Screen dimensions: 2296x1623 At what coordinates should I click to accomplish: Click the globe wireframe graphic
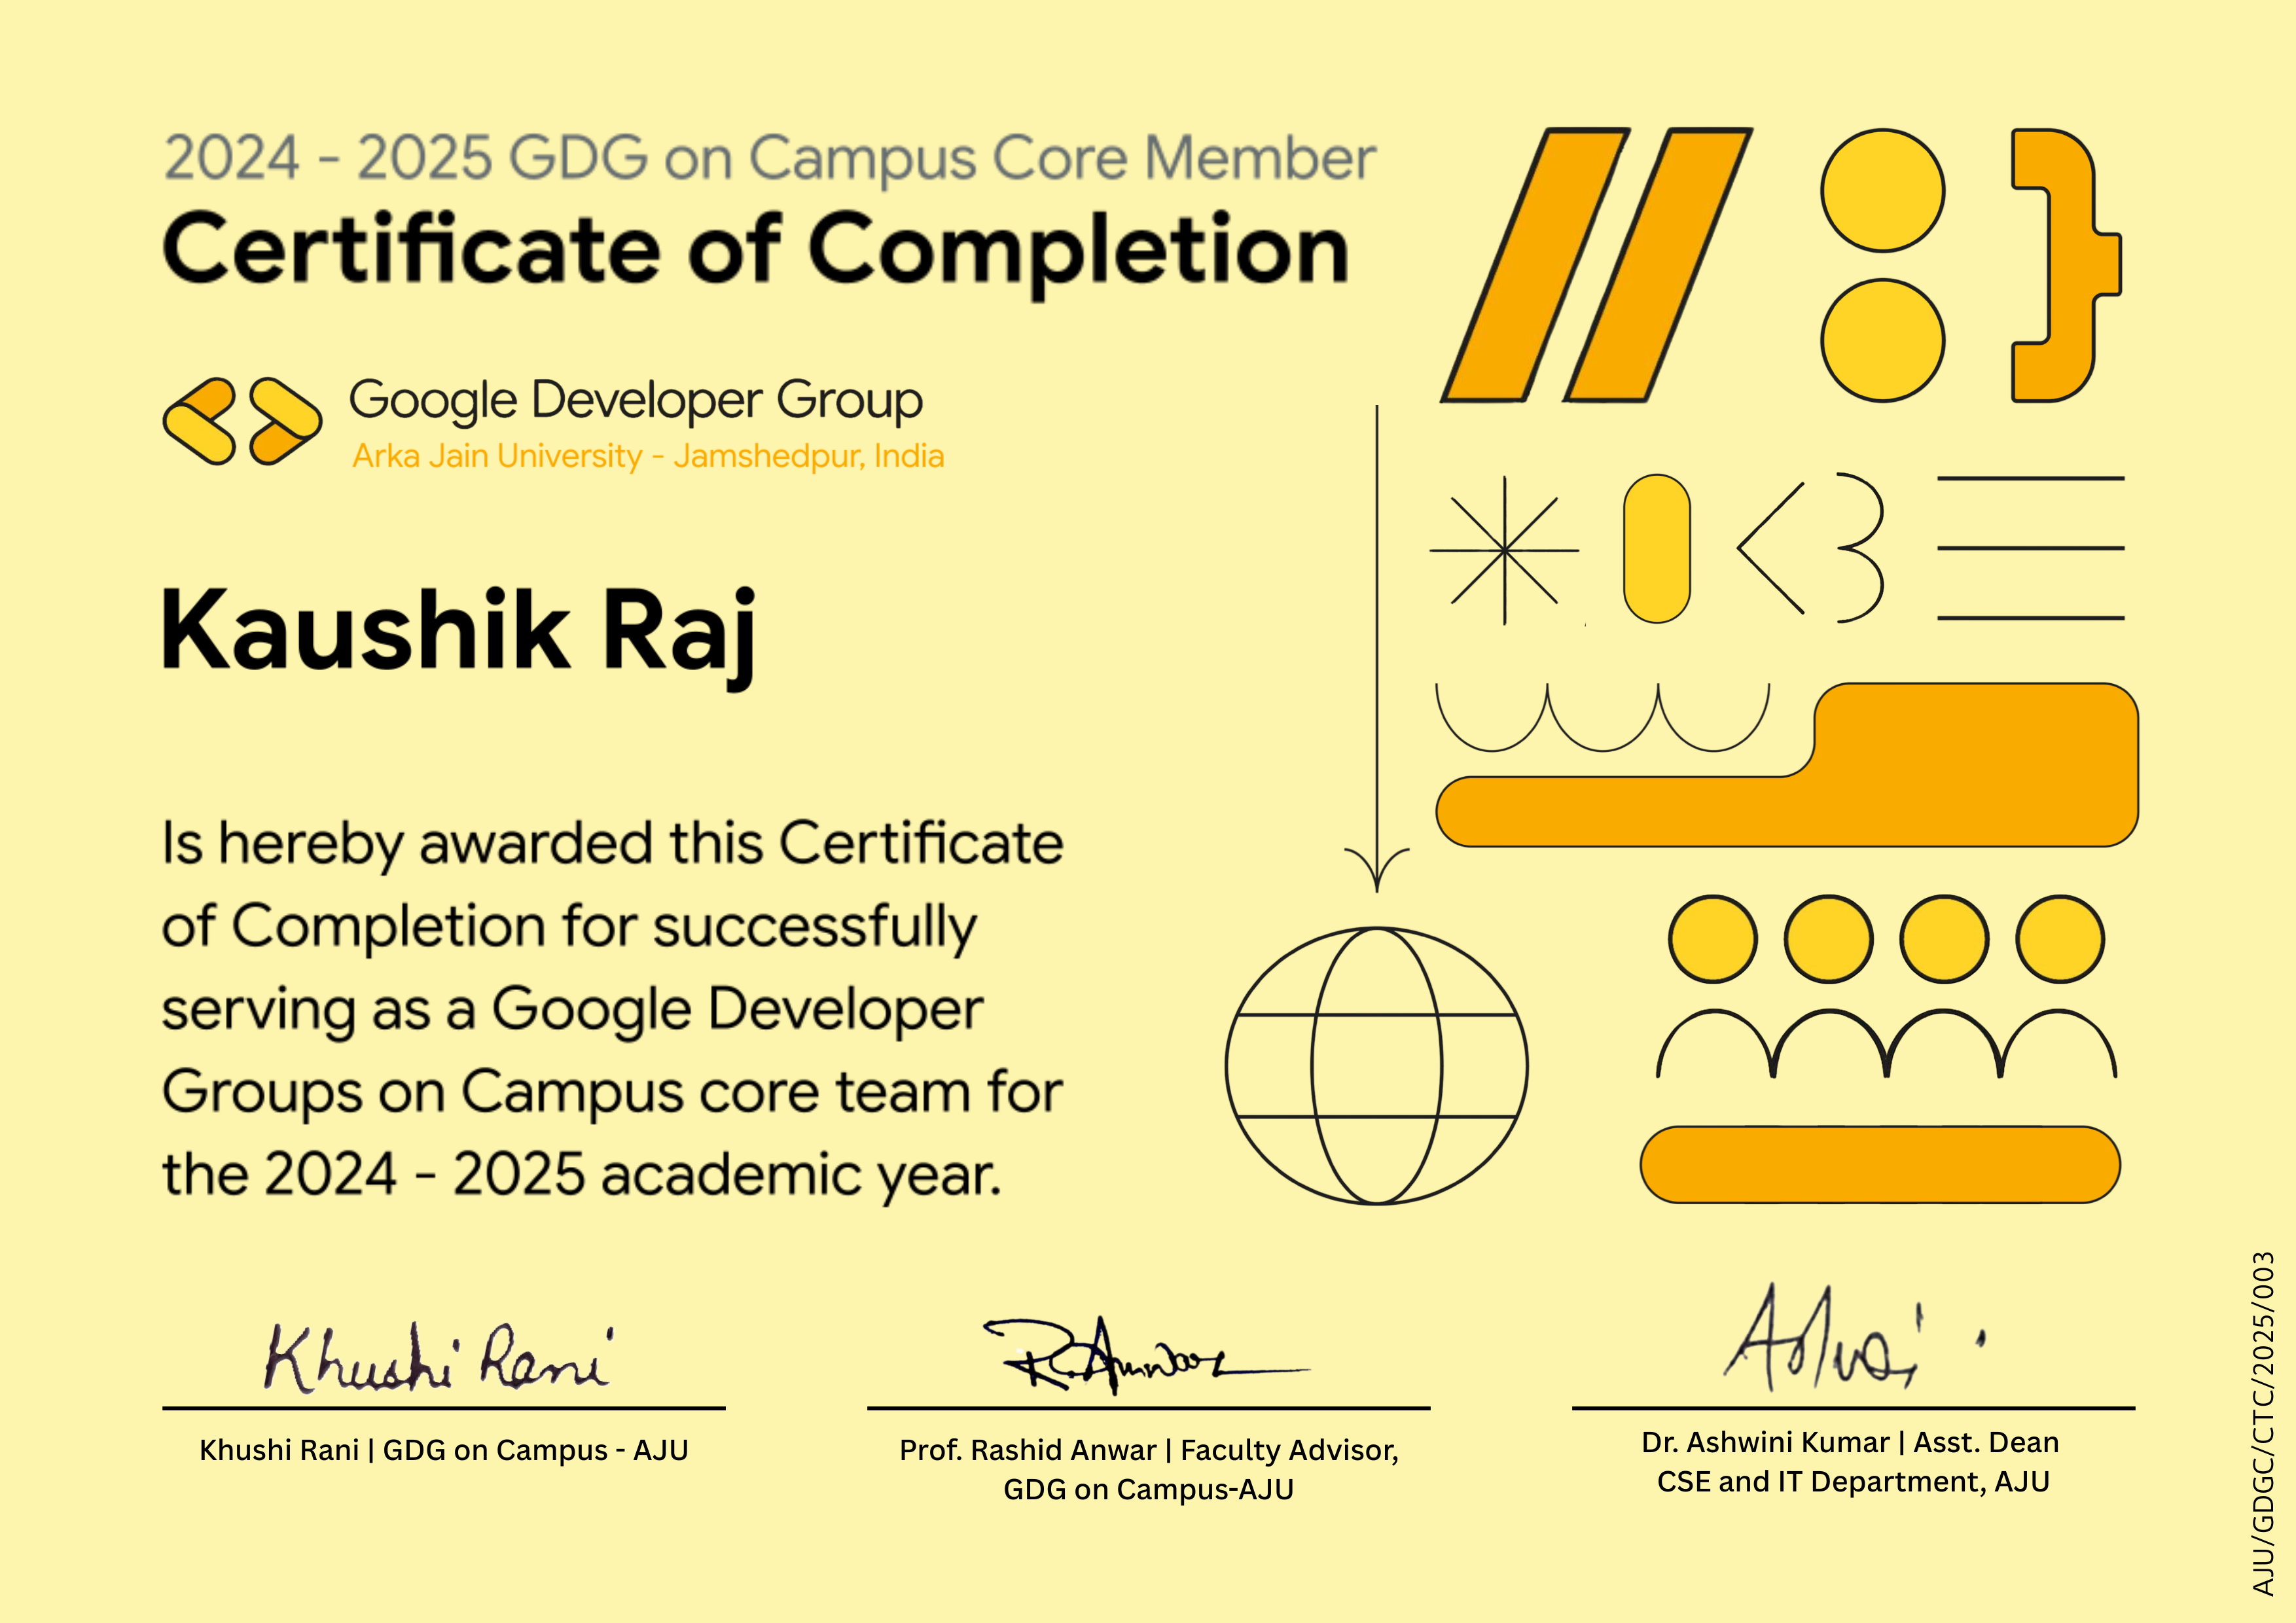pos(1377,1066)
